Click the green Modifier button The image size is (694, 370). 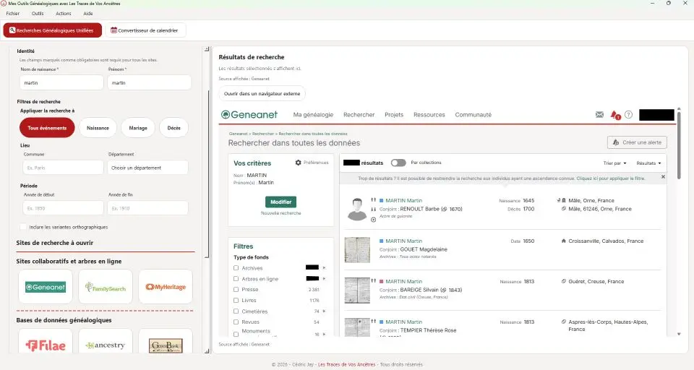click(280, 202)
